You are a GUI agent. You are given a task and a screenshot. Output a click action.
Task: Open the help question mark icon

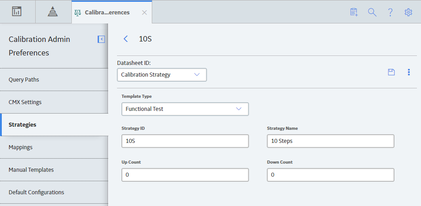tap(390, 12)
